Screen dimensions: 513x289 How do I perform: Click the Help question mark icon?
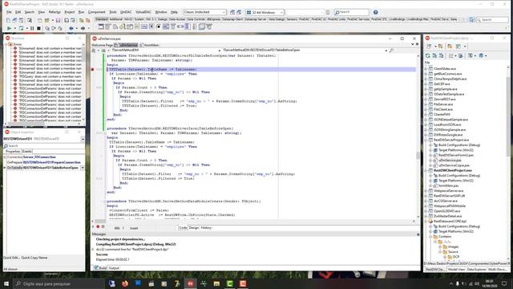[x=376, y=12]
